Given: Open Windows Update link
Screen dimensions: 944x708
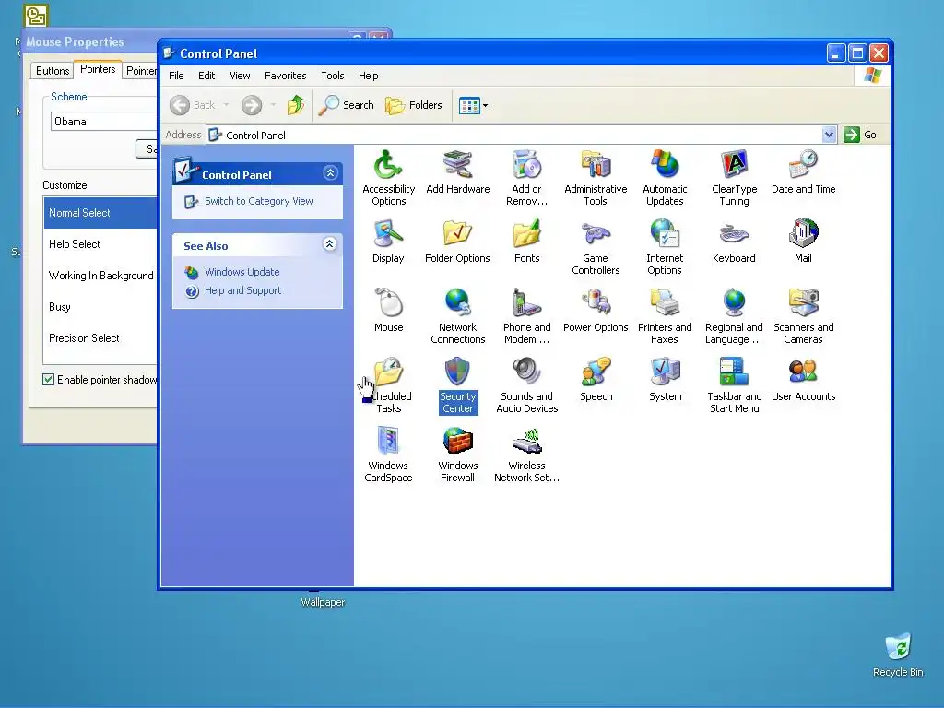Looking at the screenshot, I should click(242, 272).
